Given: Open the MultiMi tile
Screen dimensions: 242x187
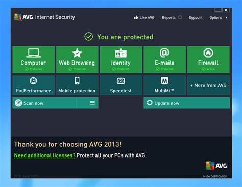Looking at the screenshot, I should point(165,85).
